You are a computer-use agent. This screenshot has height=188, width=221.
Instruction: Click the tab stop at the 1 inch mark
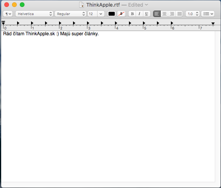click(x=32, y=23)
